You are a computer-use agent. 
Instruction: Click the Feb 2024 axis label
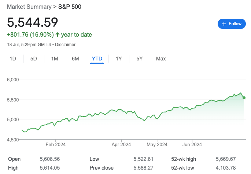tap(56, 144)
